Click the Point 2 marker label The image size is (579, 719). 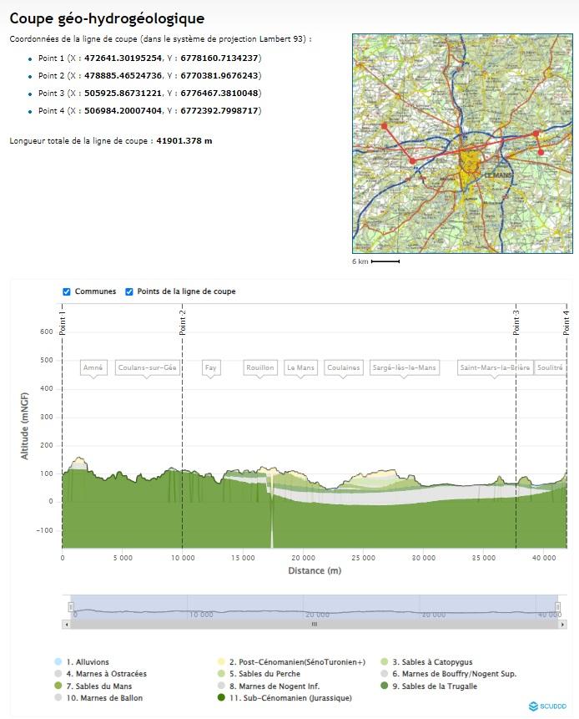coord(183,322)
